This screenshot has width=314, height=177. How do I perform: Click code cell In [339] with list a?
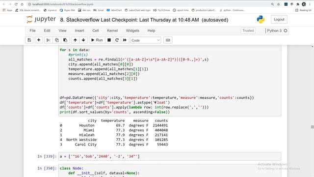pyautogui.click(x=170, y=156)
